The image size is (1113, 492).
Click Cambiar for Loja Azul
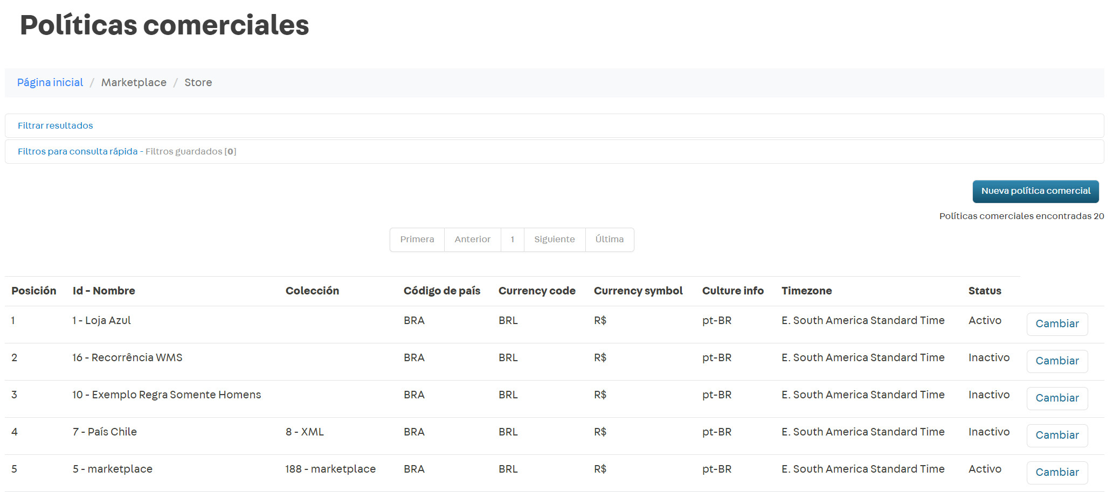point(1056,324)
